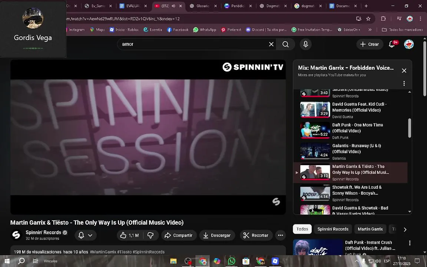Show hidden system tray icons chevron

[x=357, y=261]
